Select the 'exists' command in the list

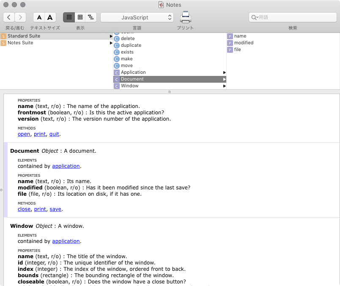tap(127, 52)
